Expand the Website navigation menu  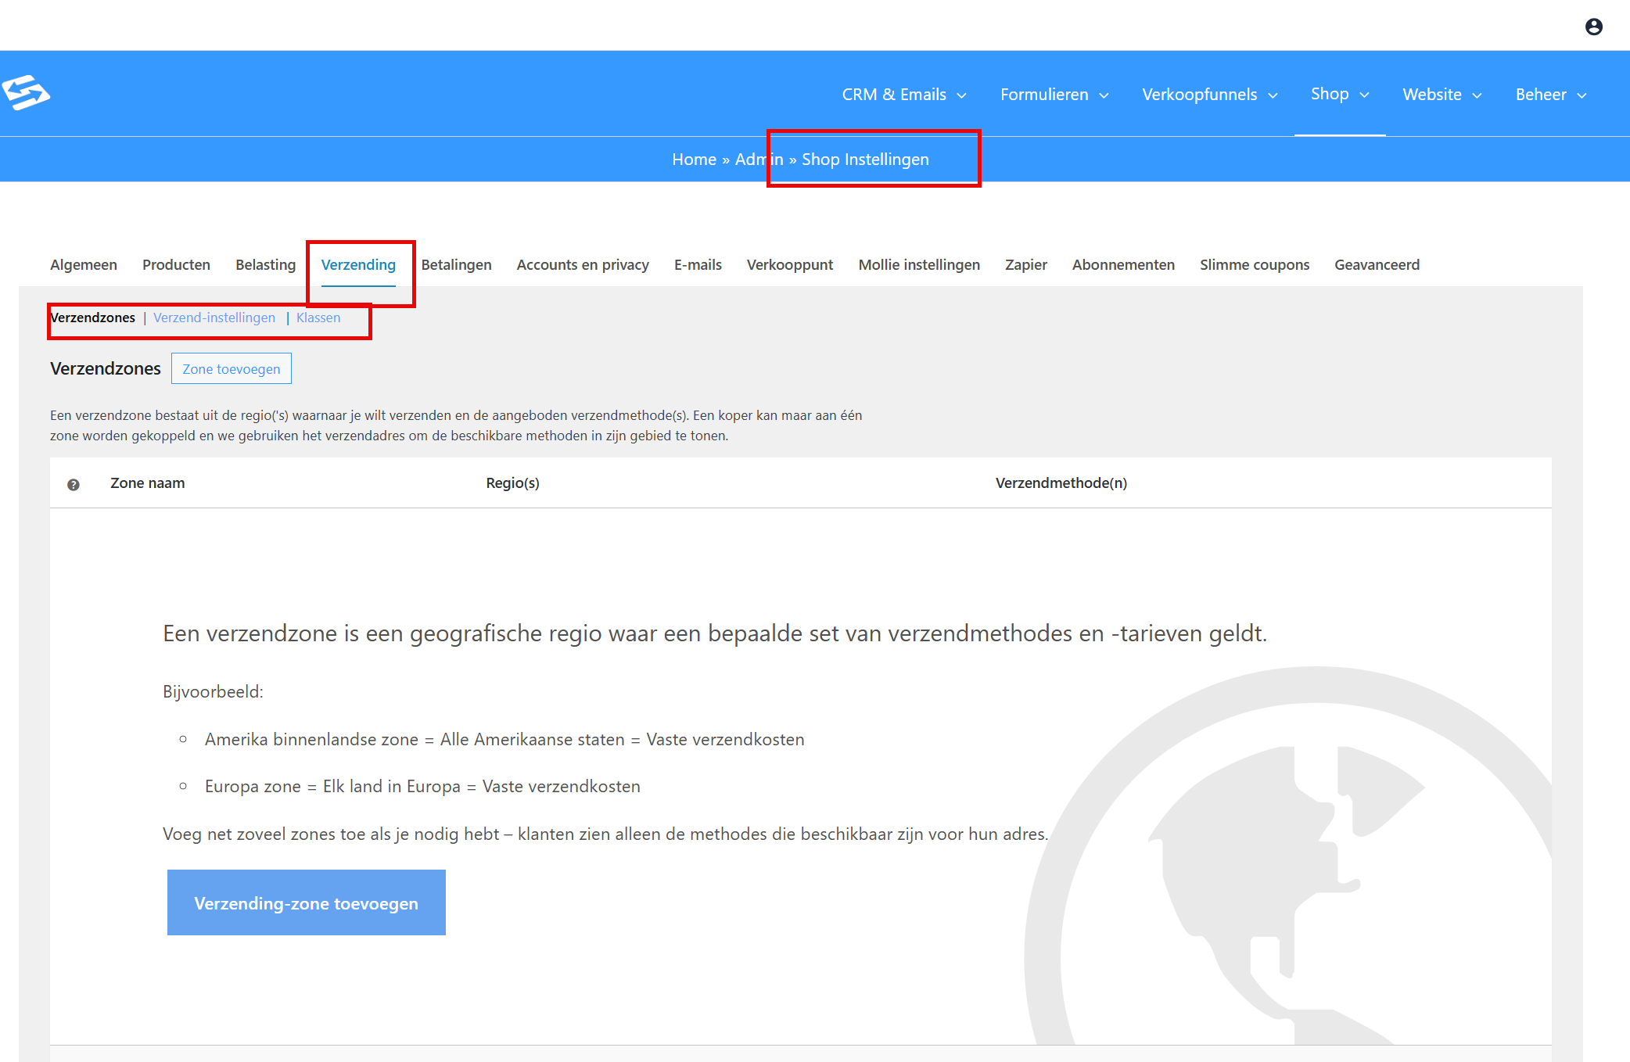coord(1442,95)
